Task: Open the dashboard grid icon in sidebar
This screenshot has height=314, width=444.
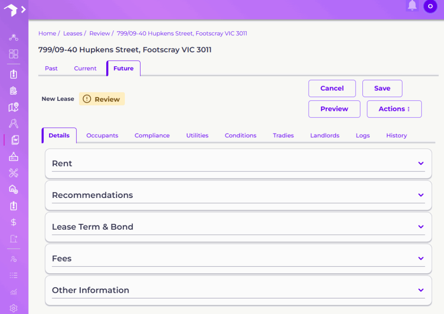Action: coord(13,54)
